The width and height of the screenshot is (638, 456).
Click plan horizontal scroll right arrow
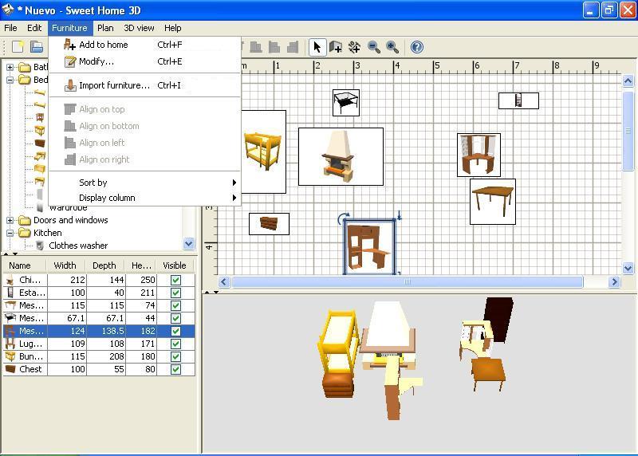click(x=614, y=282)
